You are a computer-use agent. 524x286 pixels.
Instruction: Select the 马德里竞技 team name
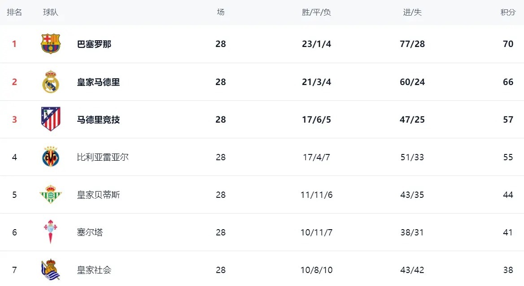(x=98, y=120)
